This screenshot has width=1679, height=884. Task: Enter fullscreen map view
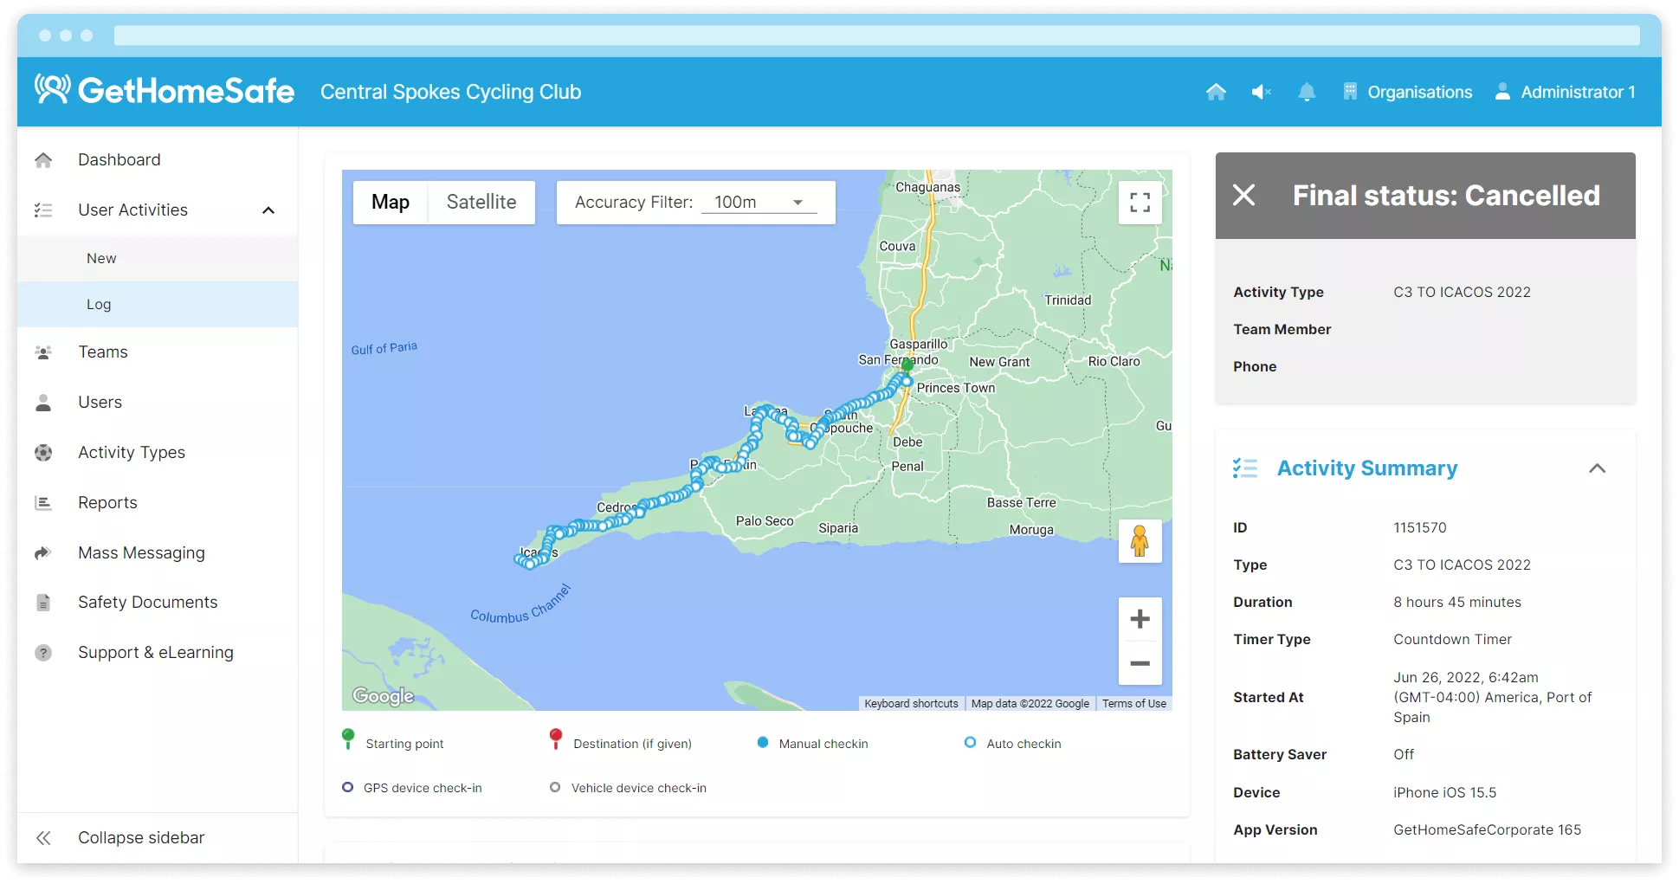(1140, 203)
